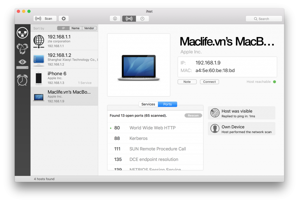Open the Bonjour browser in sidebar
The image size is (299, 203).
coord(22,49)
